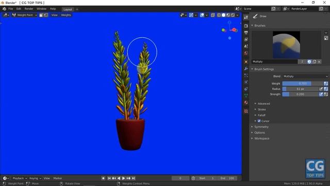Toggle unified weight setting icon
This screenshot has height=186, width=330.
coord(326,84)
